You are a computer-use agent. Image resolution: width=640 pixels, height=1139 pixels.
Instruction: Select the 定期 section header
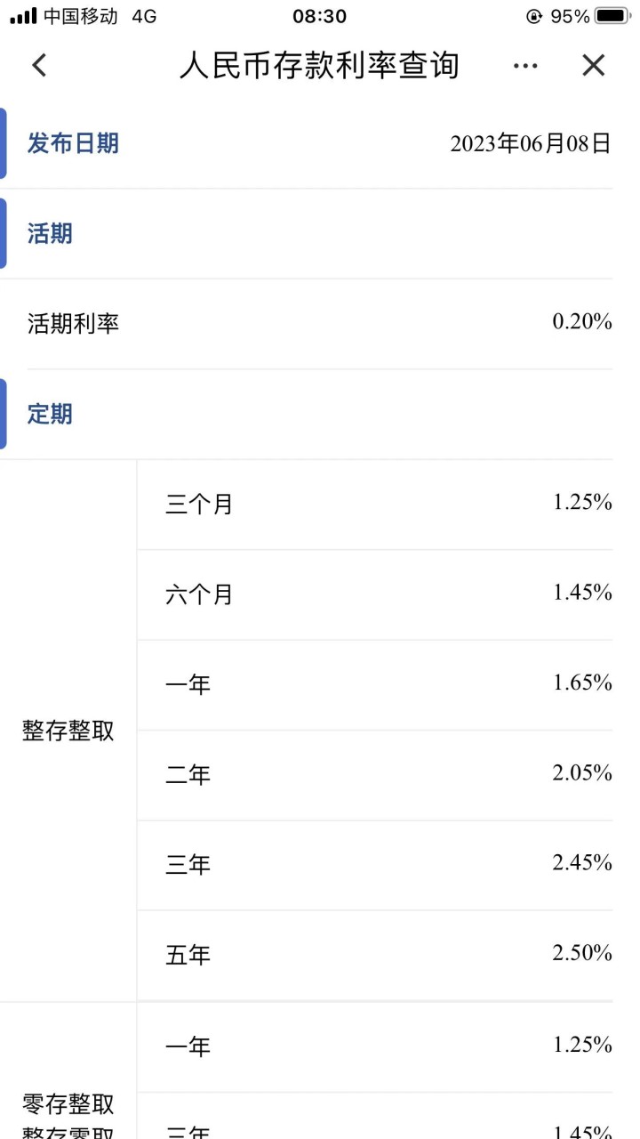(x=50, y=414)
